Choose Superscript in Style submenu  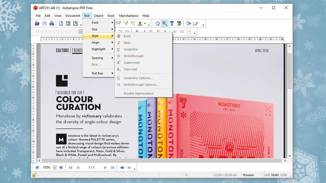point(143,63)
